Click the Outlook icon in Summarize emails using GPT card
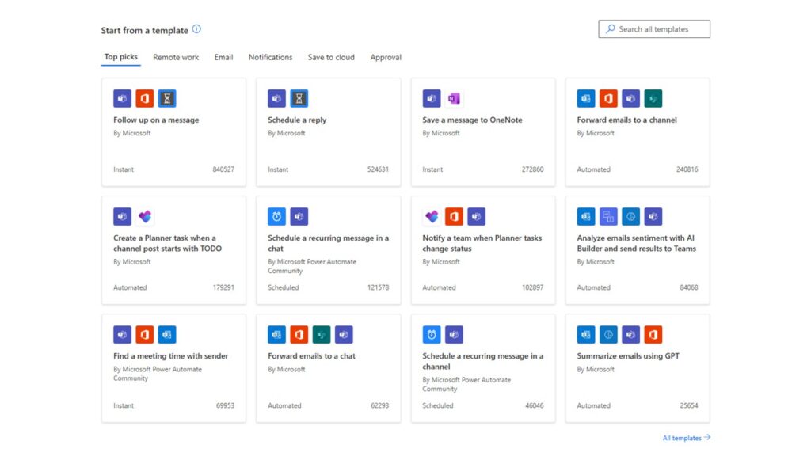The image size is (811, 456). (586, 335)
